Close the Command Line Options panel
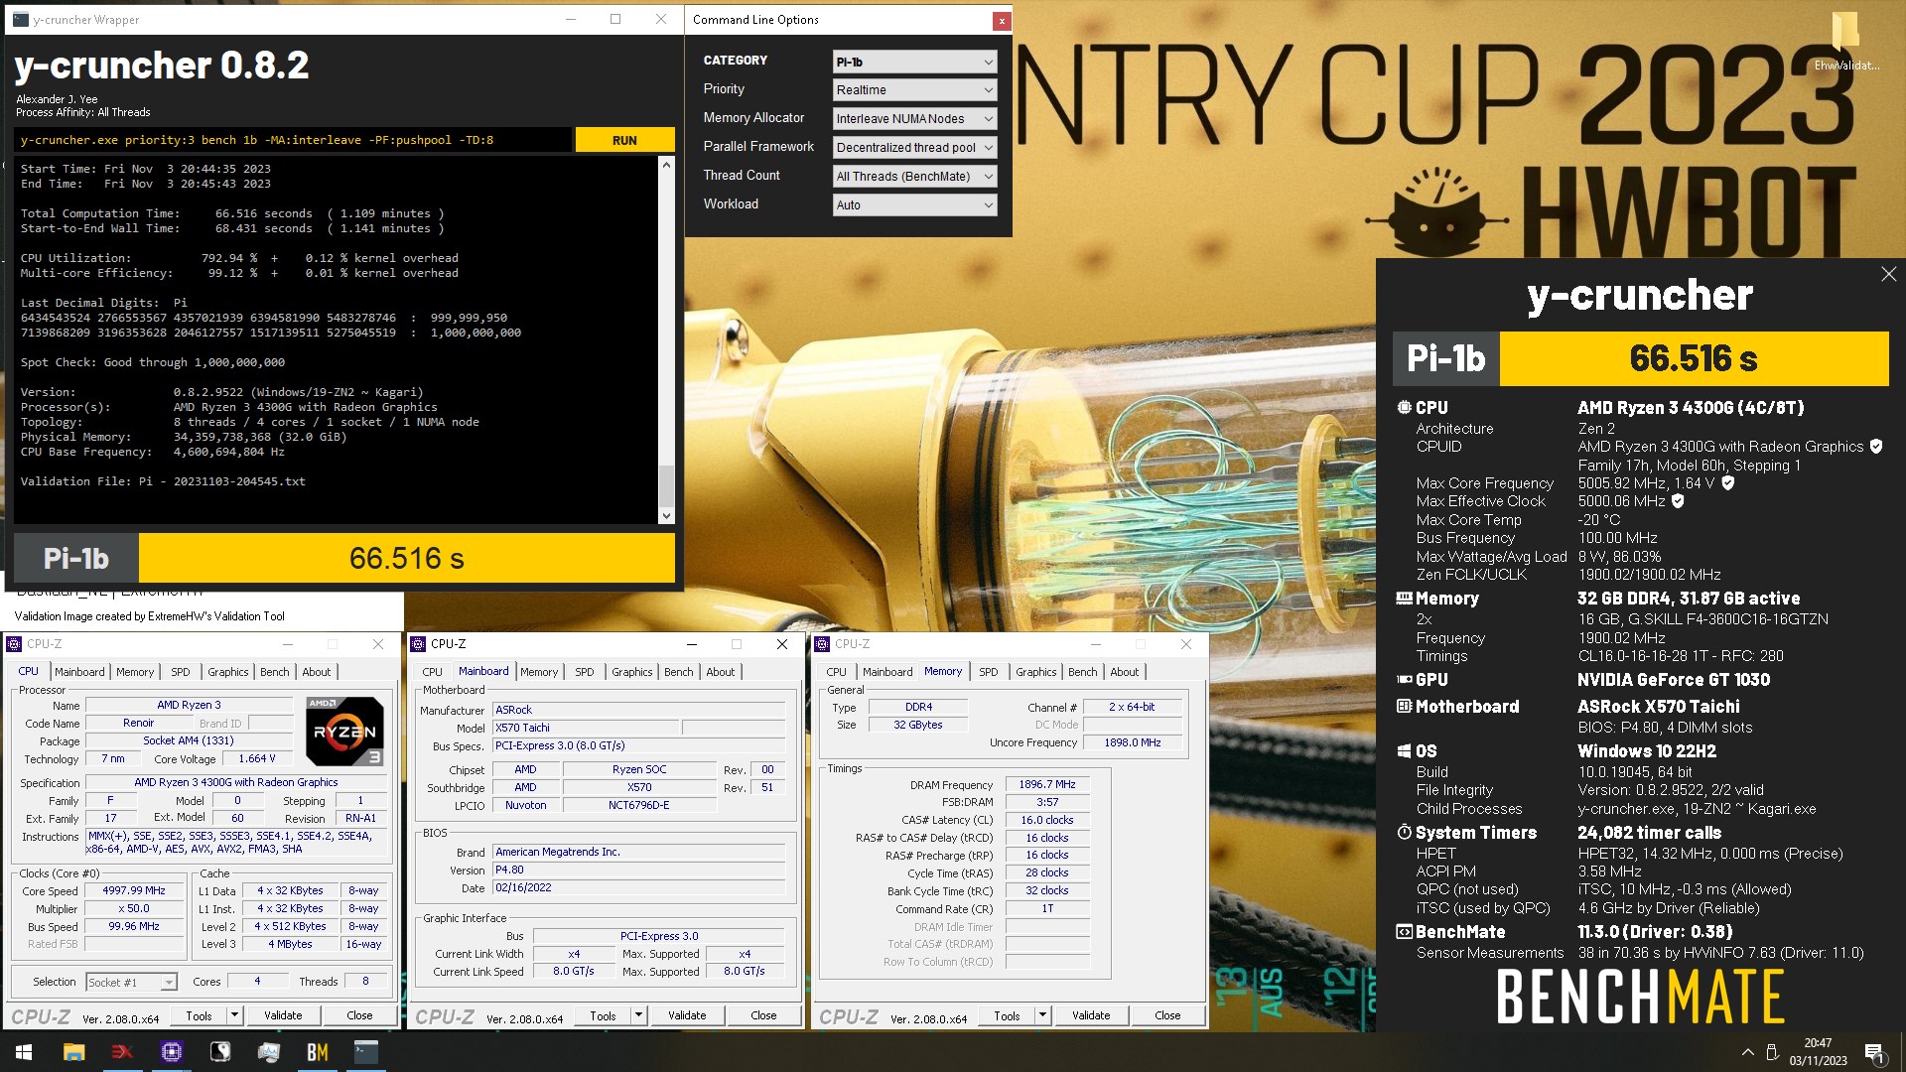1906x1072 pixels. click(x=1002, y=20)
